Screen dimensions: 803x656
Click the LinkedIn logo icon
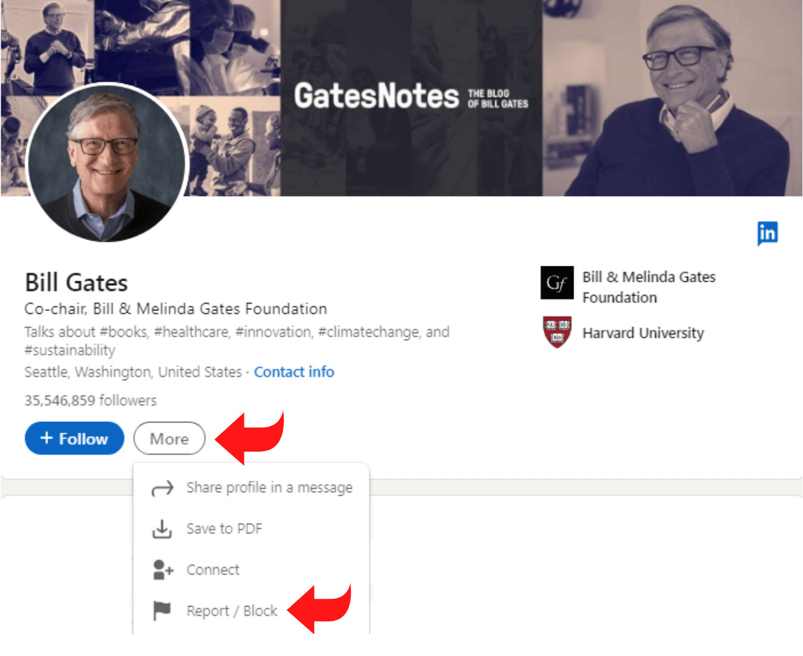pyautogui.click(x=767, y=233)
